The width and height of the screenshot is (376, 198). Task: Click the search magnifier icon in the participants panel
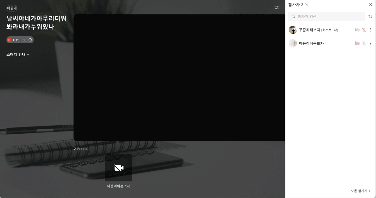click(x=293, y=16)
